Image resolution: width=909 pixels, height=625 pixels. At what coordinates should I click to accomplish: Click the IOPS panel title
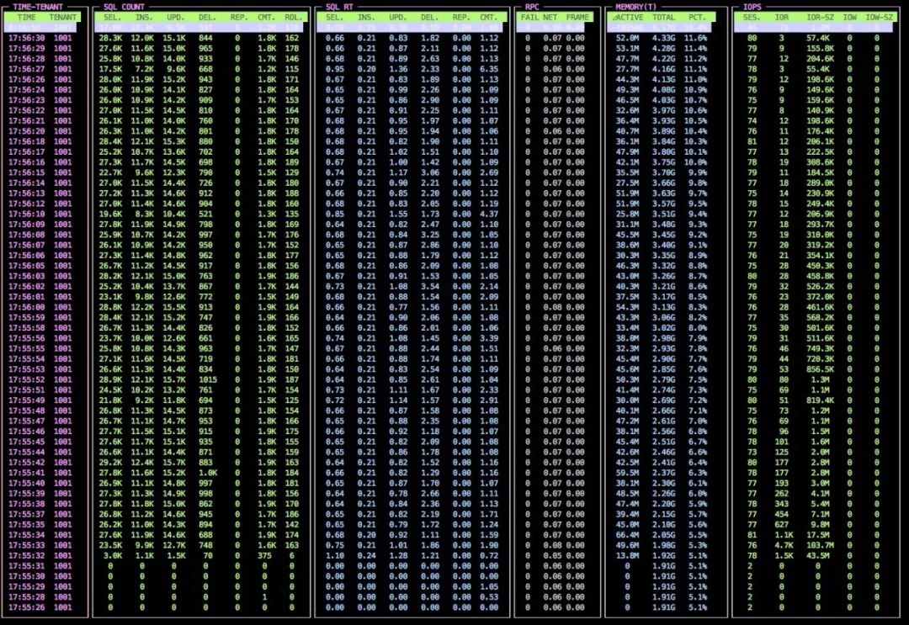tap(752, 7)
